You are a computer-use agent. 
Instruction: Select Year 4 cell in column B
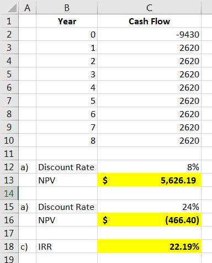pos(67,87)
